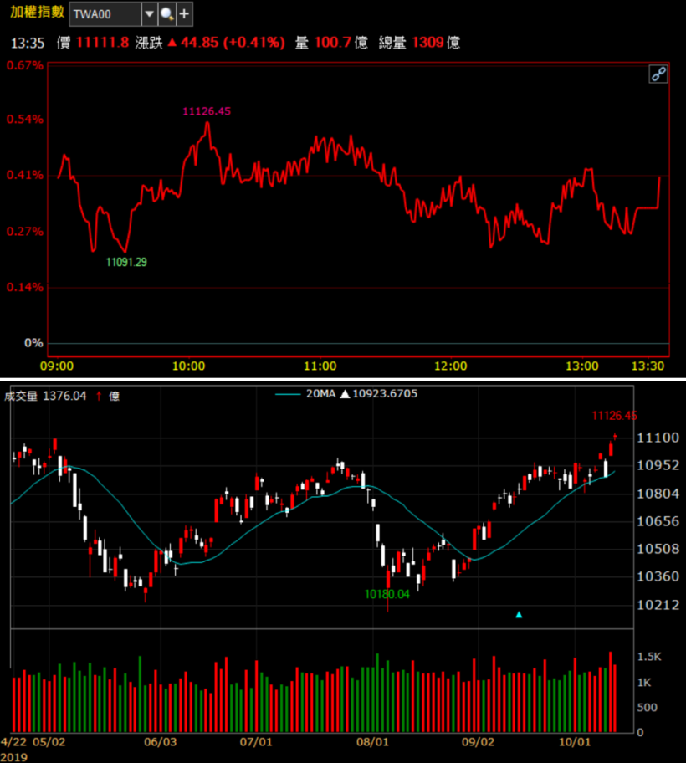
Task: Click the 11100 price axis label
Action: click(x=658, y=438)
